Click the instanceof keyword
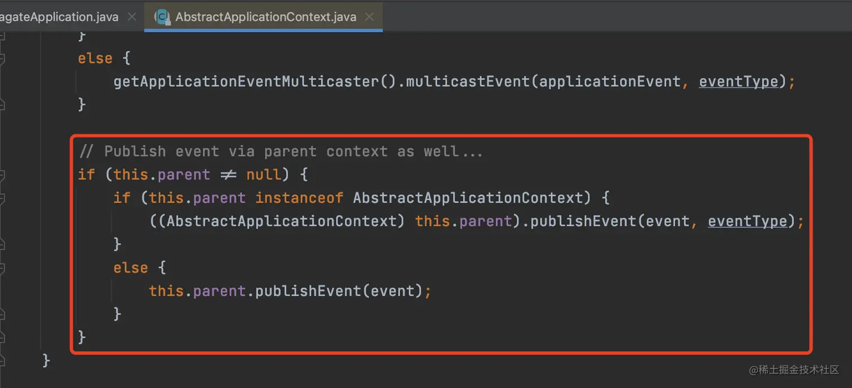Image resolution: width=852 pixels, height=388 pixels. point(299,198)
